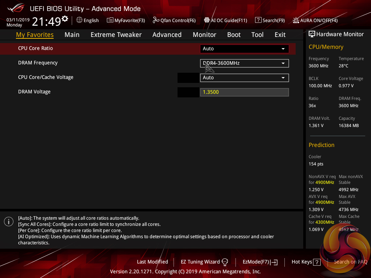Click the Qfan Control fan icon
The image size is (371, 278).
(156, 20)
